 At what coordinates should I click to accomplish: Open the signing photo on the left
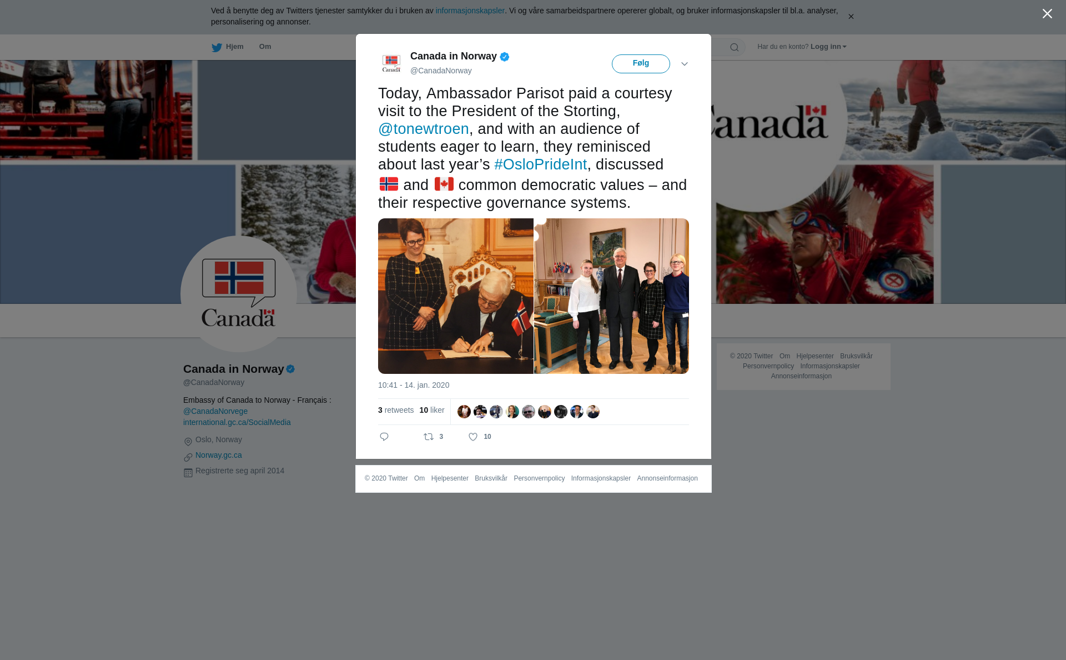coord(456,296)
